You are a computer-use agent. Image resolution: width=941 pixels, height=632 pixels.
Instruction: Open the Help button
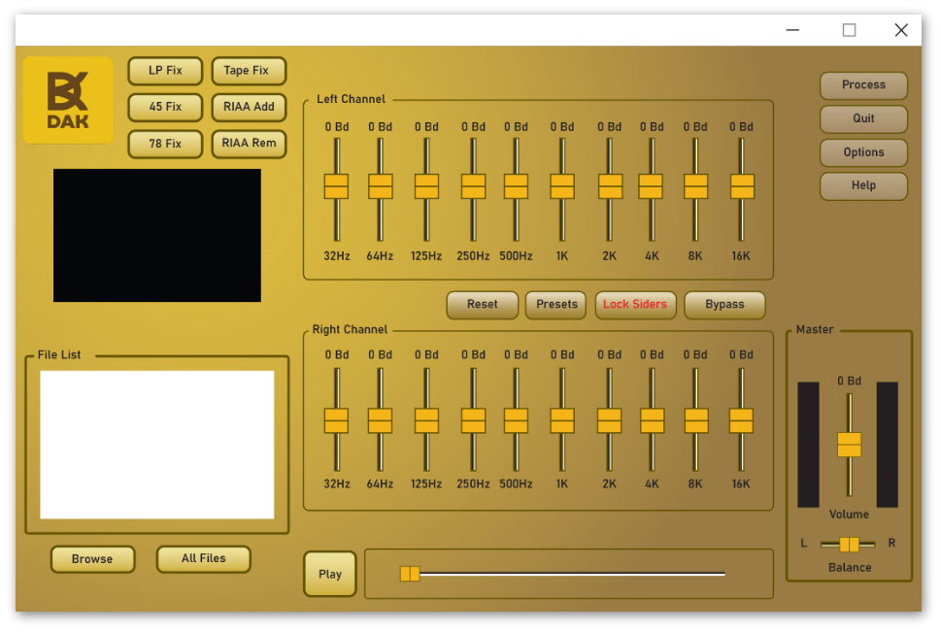pyautogui.click(x=863, y=186)
